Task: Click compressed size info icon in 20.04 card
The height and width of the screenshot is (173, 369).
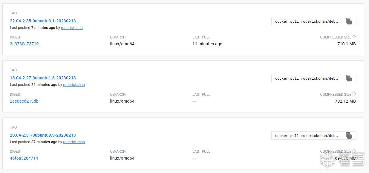Action: pos(354,151)
